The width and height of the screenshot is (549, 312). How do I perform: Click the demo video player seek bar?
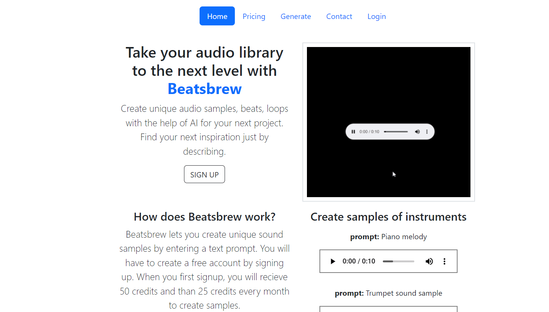(x=396, y=132)
